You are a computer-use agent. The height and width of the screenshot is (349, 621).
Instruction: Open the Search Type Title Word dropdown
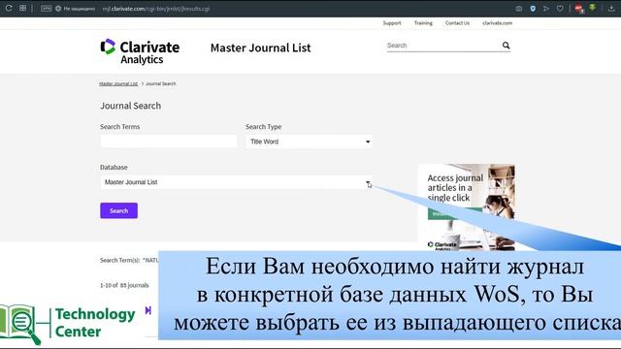pos(309,142)
